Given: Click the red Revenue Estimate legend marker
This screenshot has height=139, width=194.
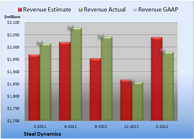Looking at the screenshot, I should (20, 10).
